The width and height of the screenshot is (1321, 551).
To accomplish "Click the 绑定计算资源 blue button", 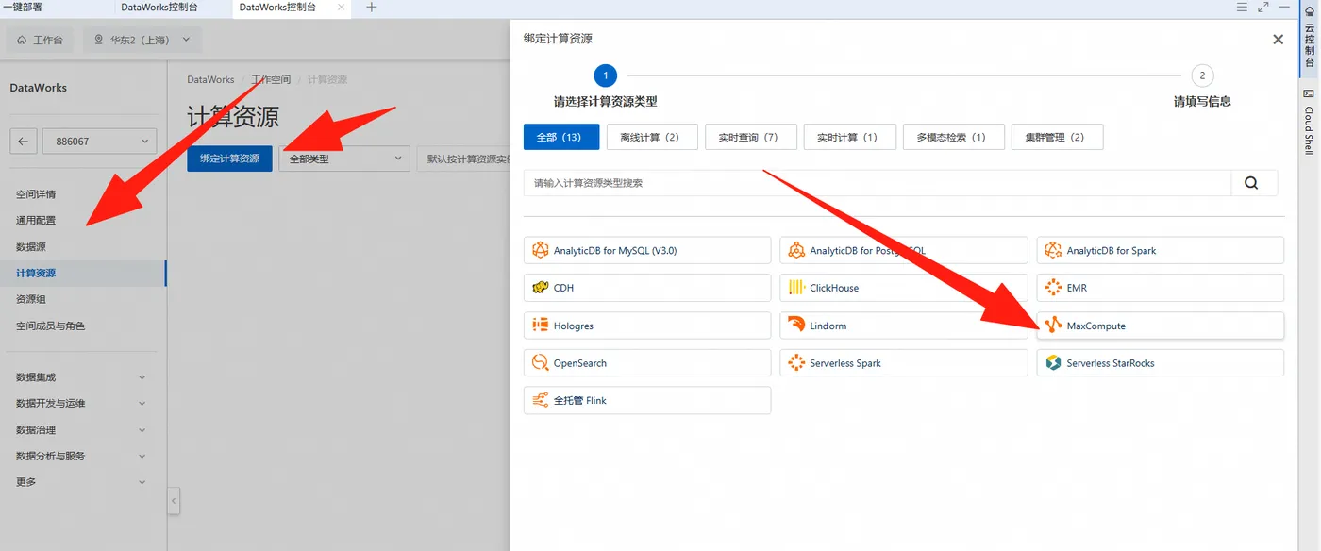I will tap(229, 159).
